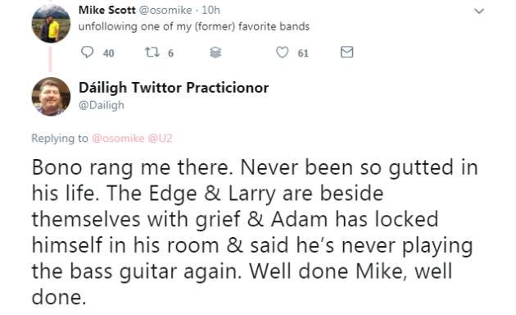Like Mike Scott's tweet with heart

pos(282,52)
